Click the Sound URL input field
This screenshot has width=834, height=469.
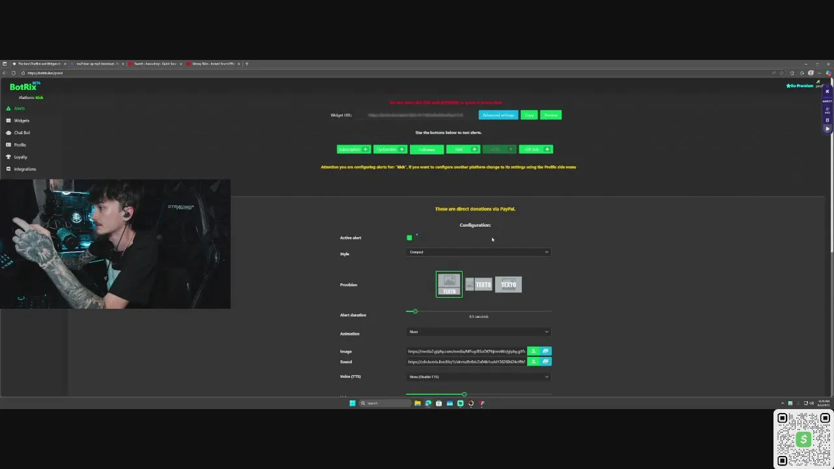tap(467, 362)
